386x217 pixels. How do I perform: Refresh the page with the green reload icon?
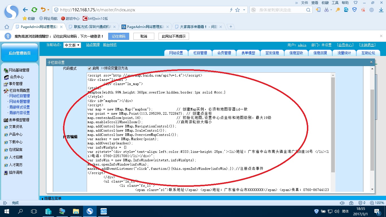34,10
